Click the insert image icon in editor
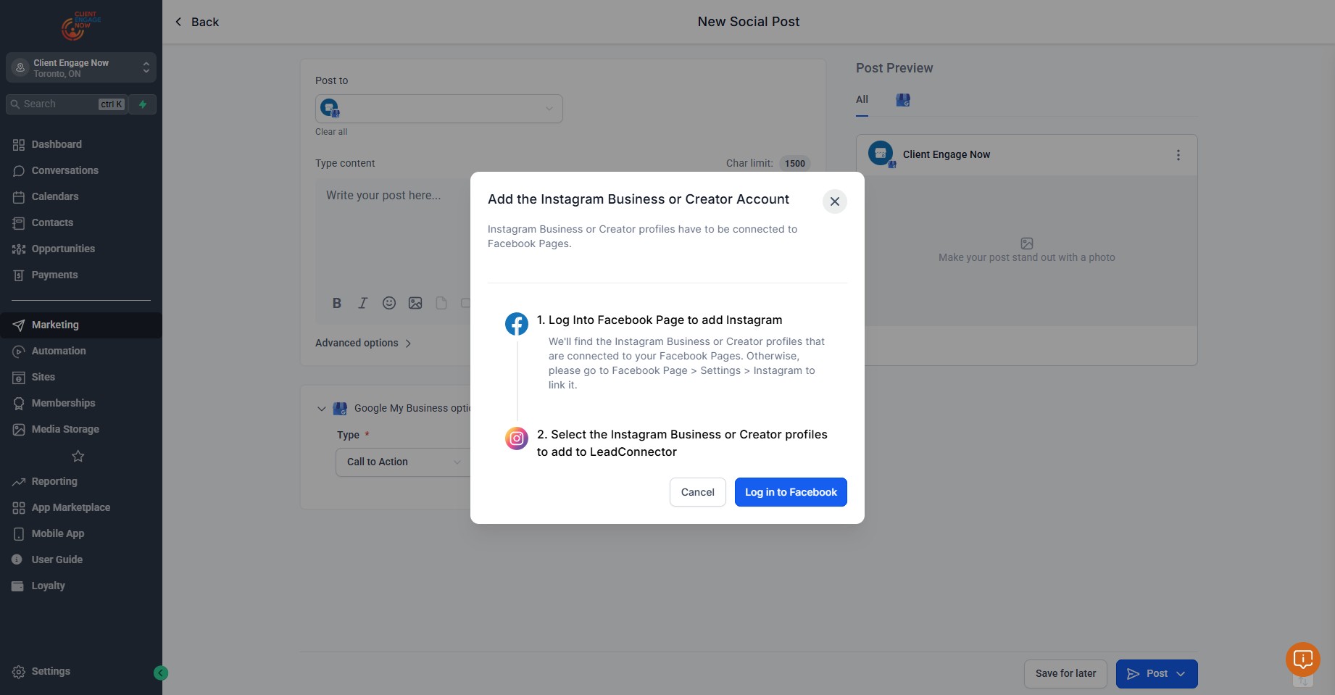 415,303
